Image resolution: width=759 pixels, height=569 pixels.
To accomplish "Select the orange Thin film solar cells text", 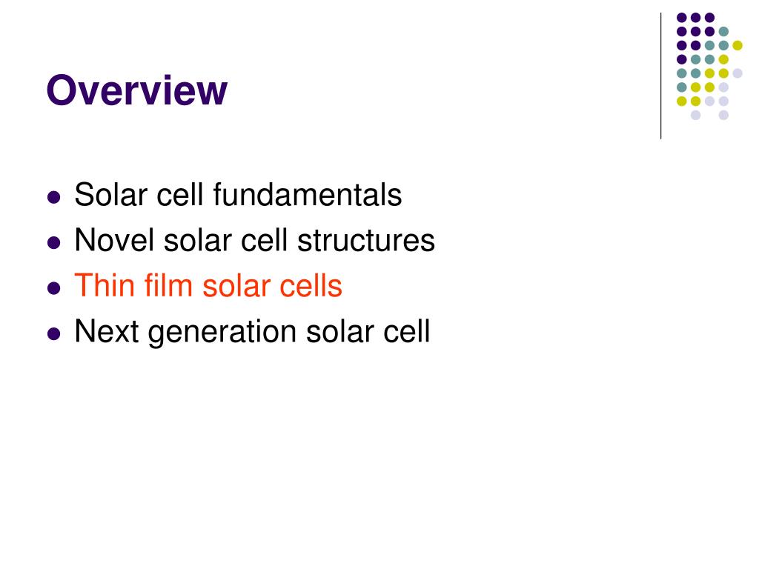I will (x=208, y=285).
